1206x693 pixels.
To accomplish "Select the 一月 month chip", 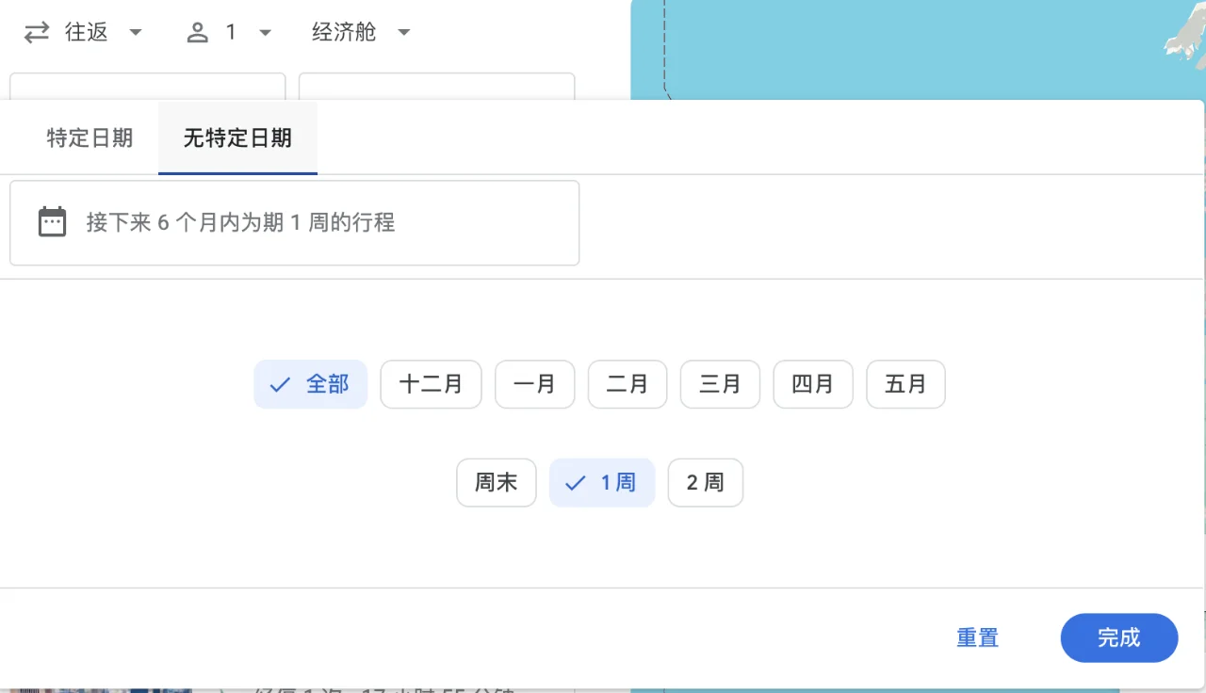I will 534,384.
